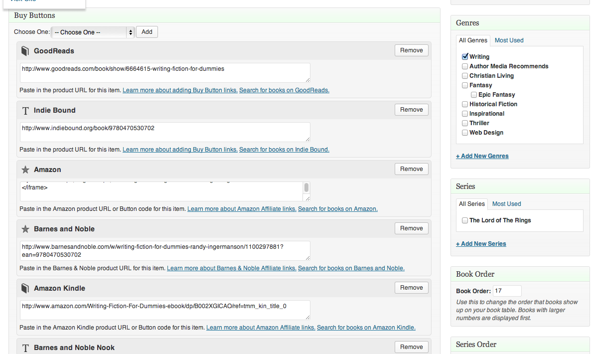Open Add New Series link
Image resolution: width=595 pixels, height=354 pixels.
pos(481,244)
